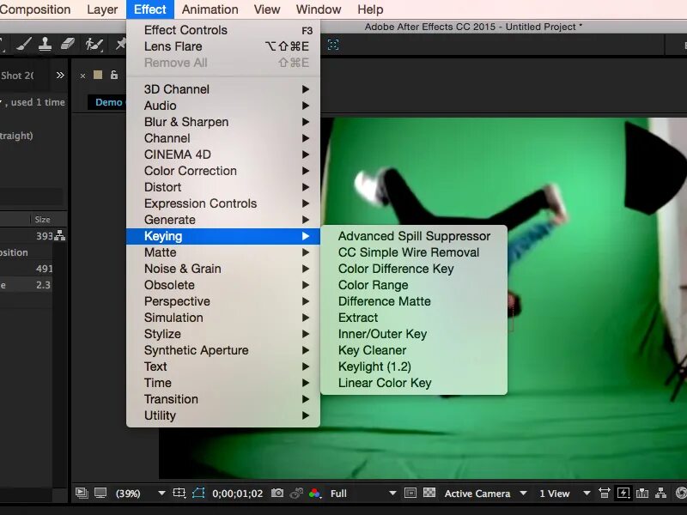The height and width of the screenshot is (515, 687).
Task: Click the tan label color swatch
Action: [x=98, y=75]
